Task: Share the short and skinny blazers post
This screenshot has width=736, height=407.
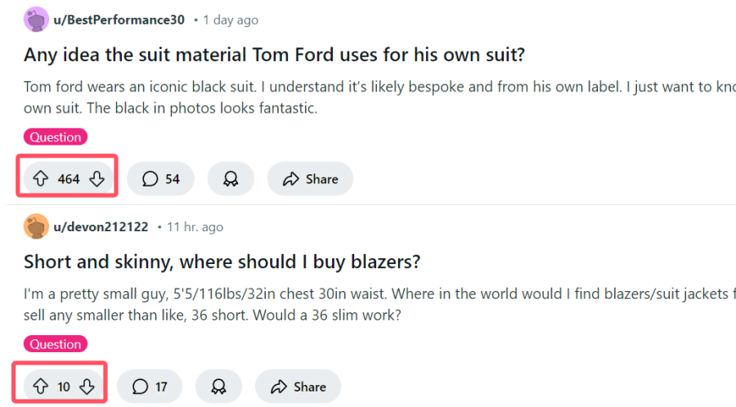Action: click(x=298, y=387)
